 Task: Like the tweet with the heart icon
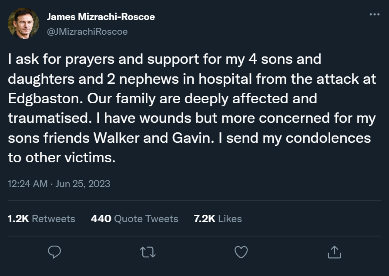(241, 252)
